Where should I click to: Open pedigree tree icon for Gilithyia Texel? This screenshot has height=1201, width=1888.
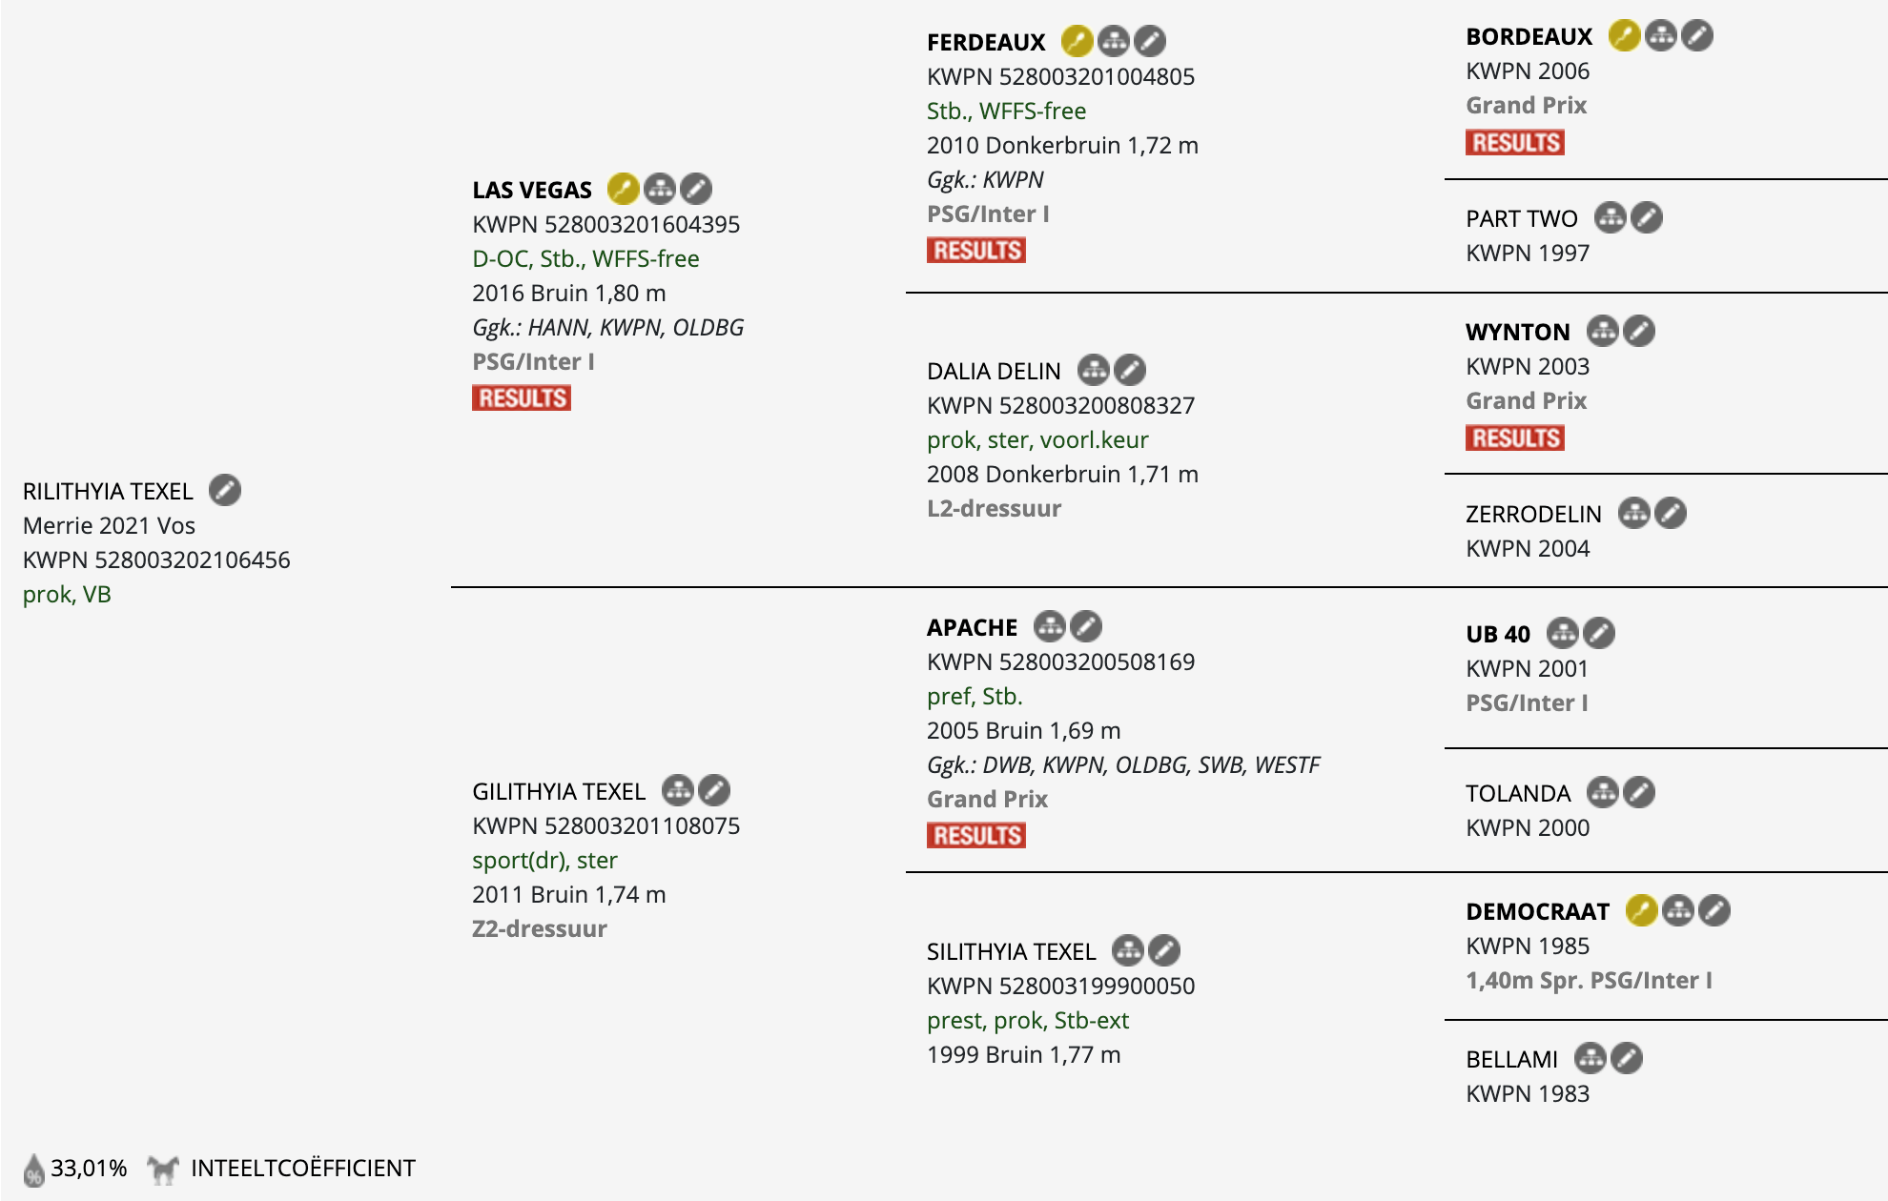[x=678, y=790]
